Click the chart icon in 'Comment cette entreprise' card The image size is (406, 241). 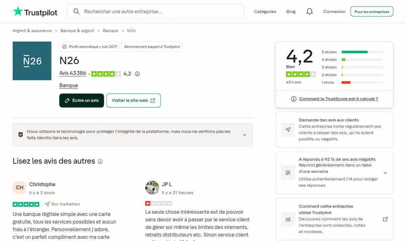point(288,219)
